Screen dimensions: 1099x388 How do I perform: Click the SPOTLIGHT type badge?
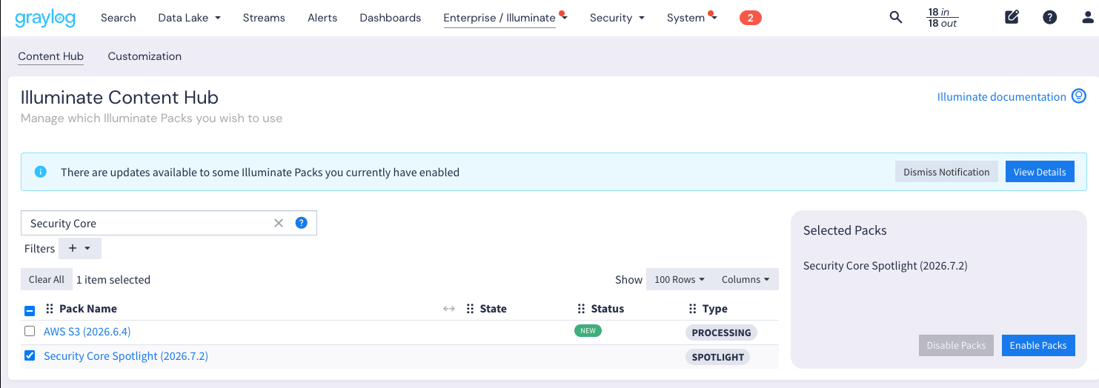[717, 357]
